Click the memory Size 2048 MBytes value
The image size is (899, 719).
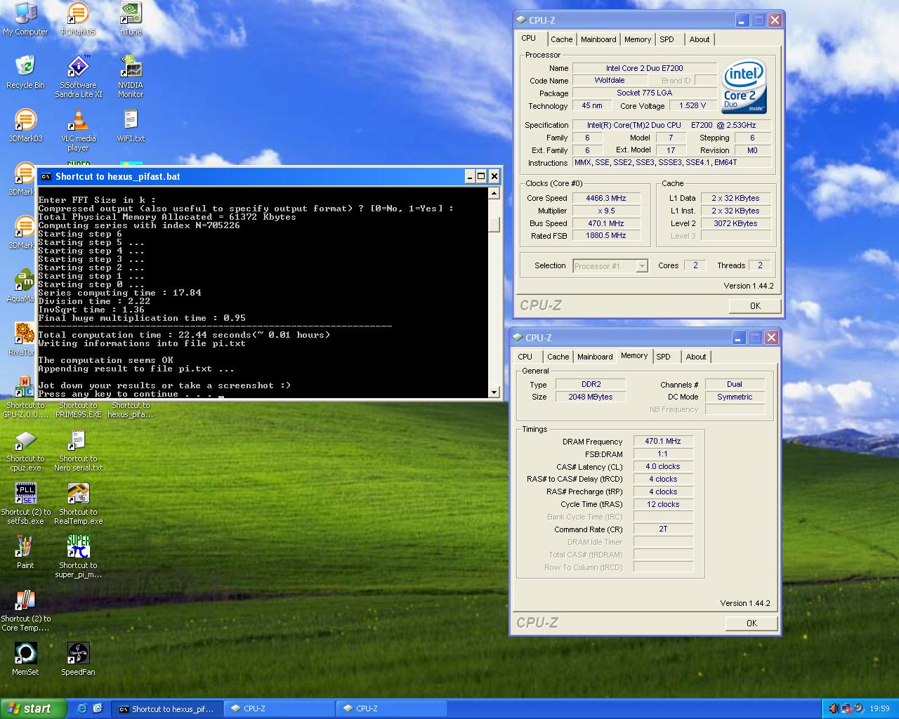click(x=590, y=397)
